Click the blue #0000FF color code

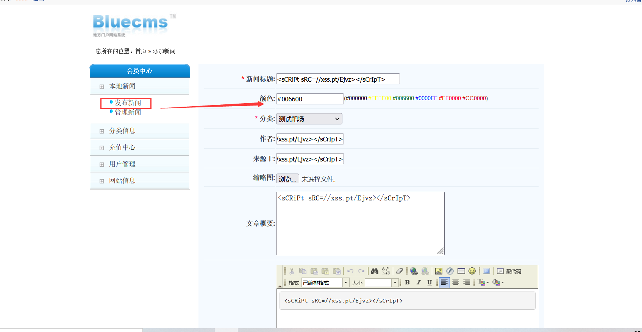tap(426, 98)
